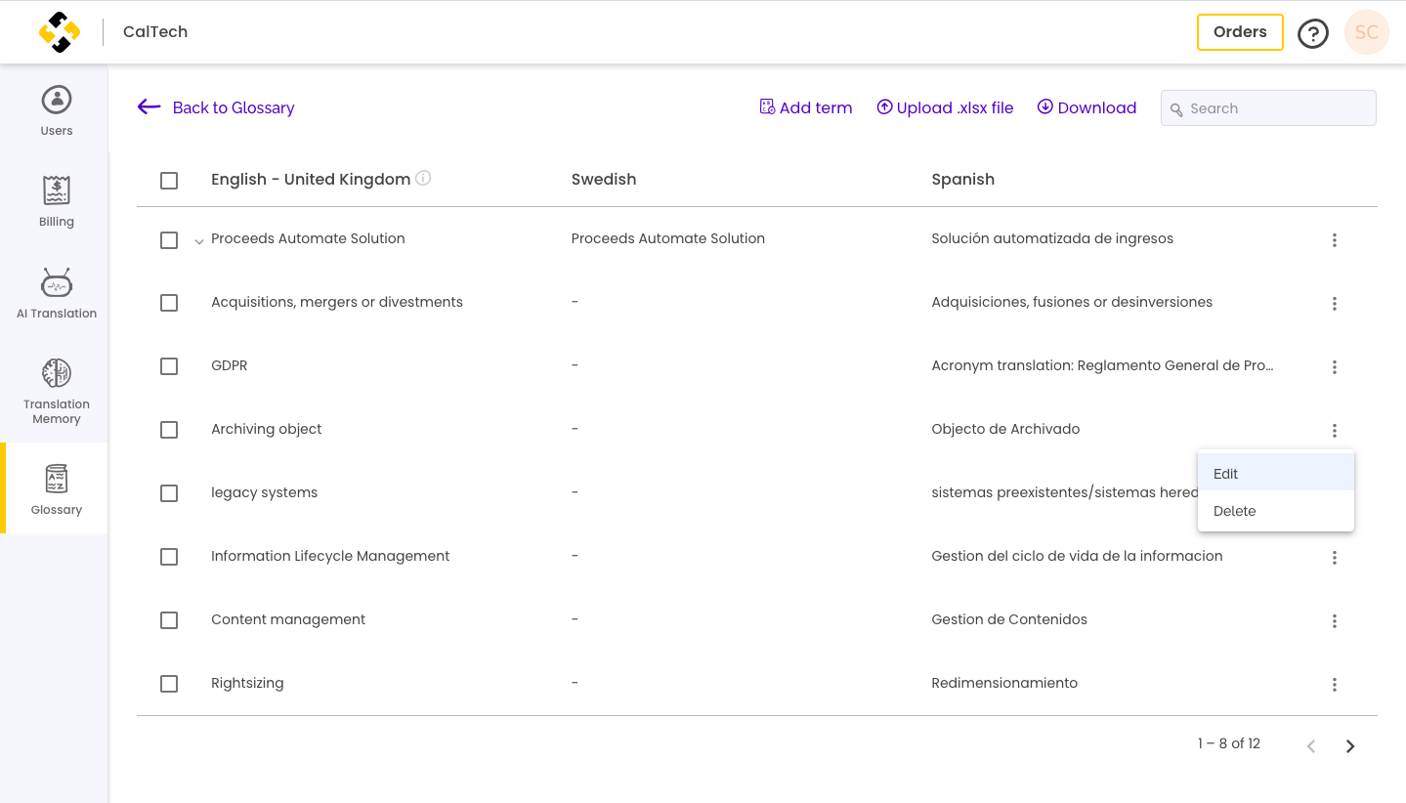Viewport: 1406px width, 803px height.
Task: Click the 'Adquisiciones, fusiones or desinversiones' cell
Action: [x=1072, y=302]
